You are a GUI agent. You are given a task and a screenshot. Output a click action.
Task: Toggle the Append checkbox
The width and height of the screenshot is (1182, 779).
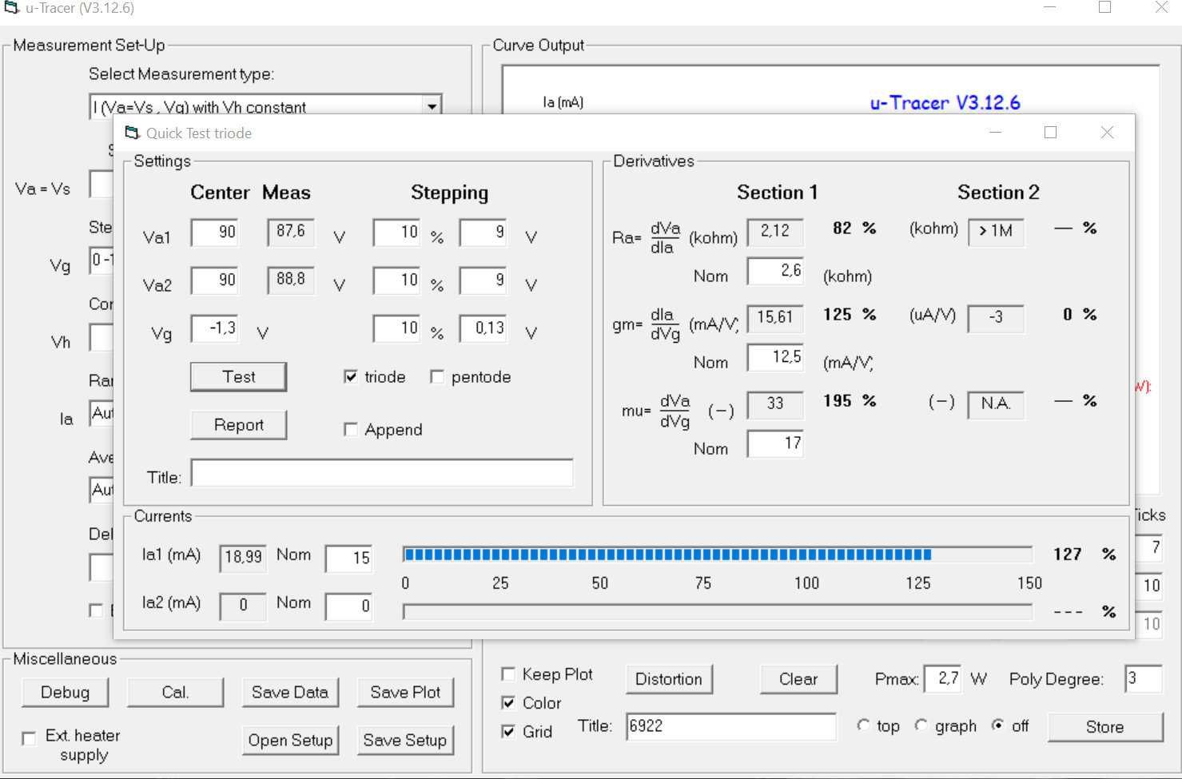350,430
